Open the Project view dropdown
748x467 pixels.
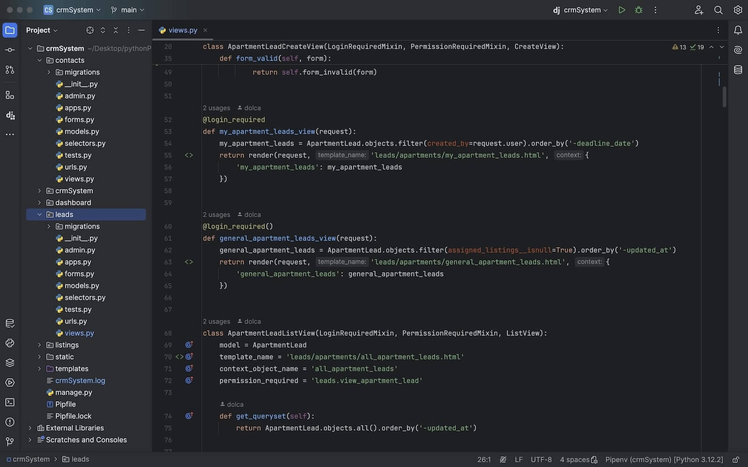tap(42, 30)
